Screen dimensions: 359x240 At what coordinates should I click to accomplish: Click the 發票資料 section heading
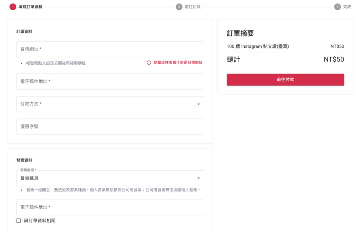pyautogui.click(x=24, y=160)
